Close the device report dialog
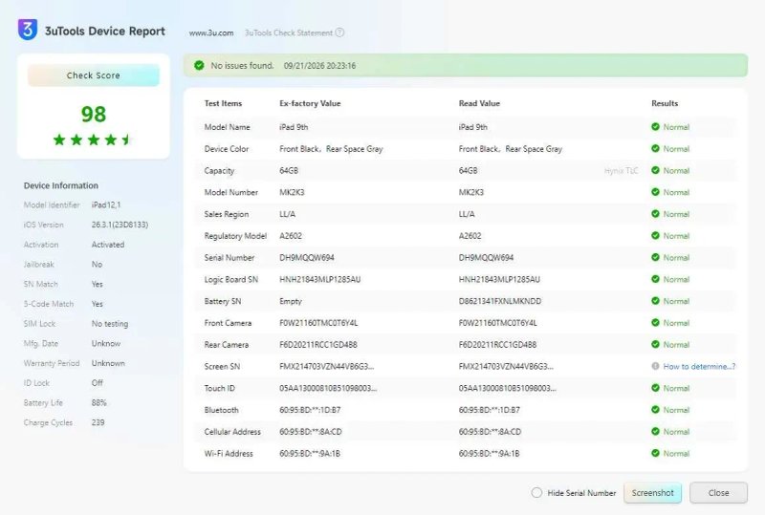765x515 pixels. [718, 493]
